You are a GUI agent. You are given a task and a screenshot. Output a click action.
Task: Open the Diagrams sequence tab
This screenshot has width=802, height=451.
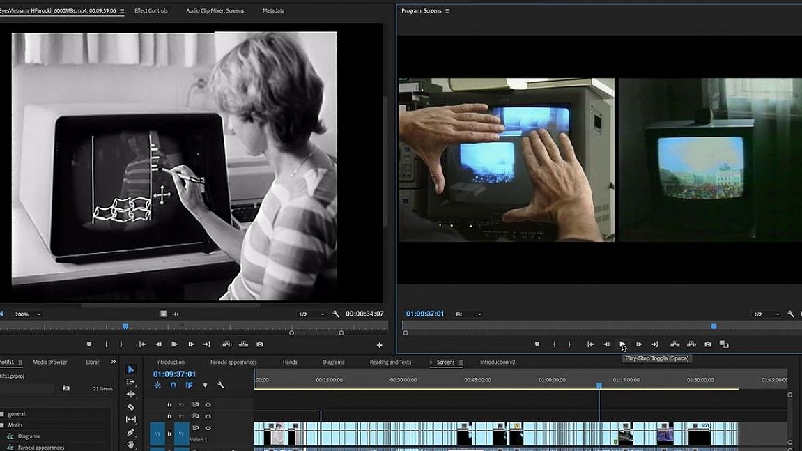pyautogui.click(x=334, y=362)
